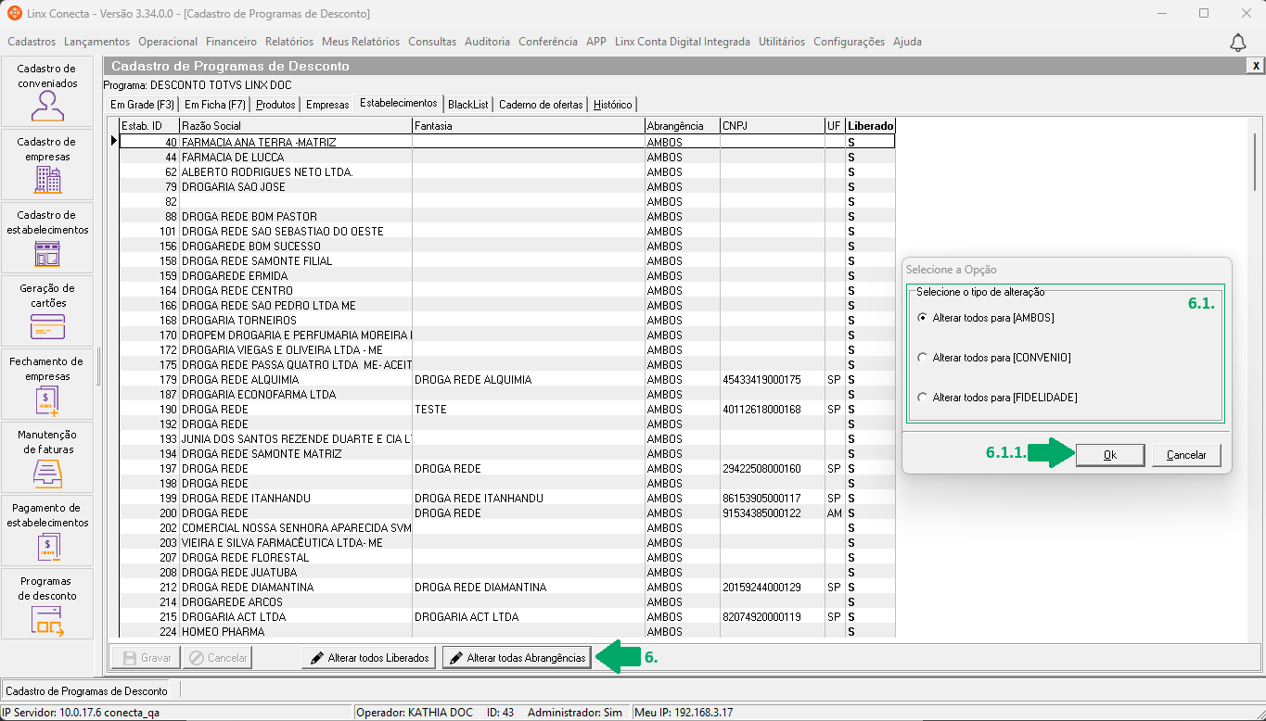Click the CNPJ column header
Image resolution: width=1266 pixels, height=721 pixels.
[772, 126]
